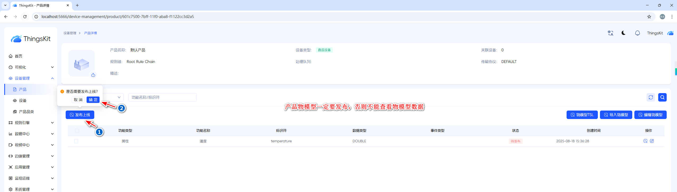View details icon for temperature row
677x192 pixels.
[645, 141]
